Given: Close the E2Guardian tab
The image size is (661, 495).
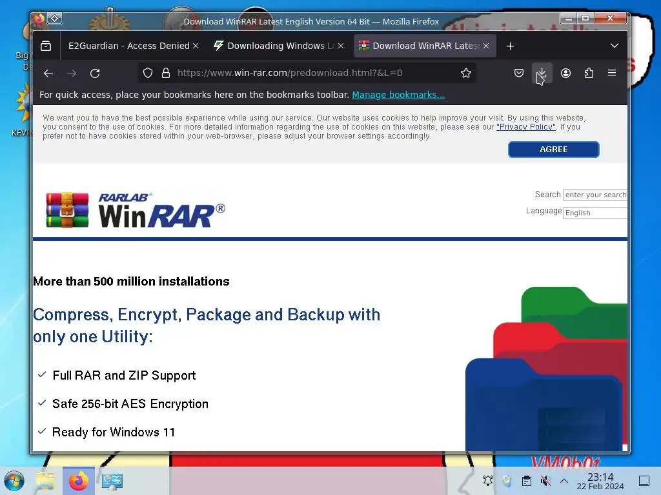Looking at the screenshot, I should pyautogui.click(x=196, y=46).
